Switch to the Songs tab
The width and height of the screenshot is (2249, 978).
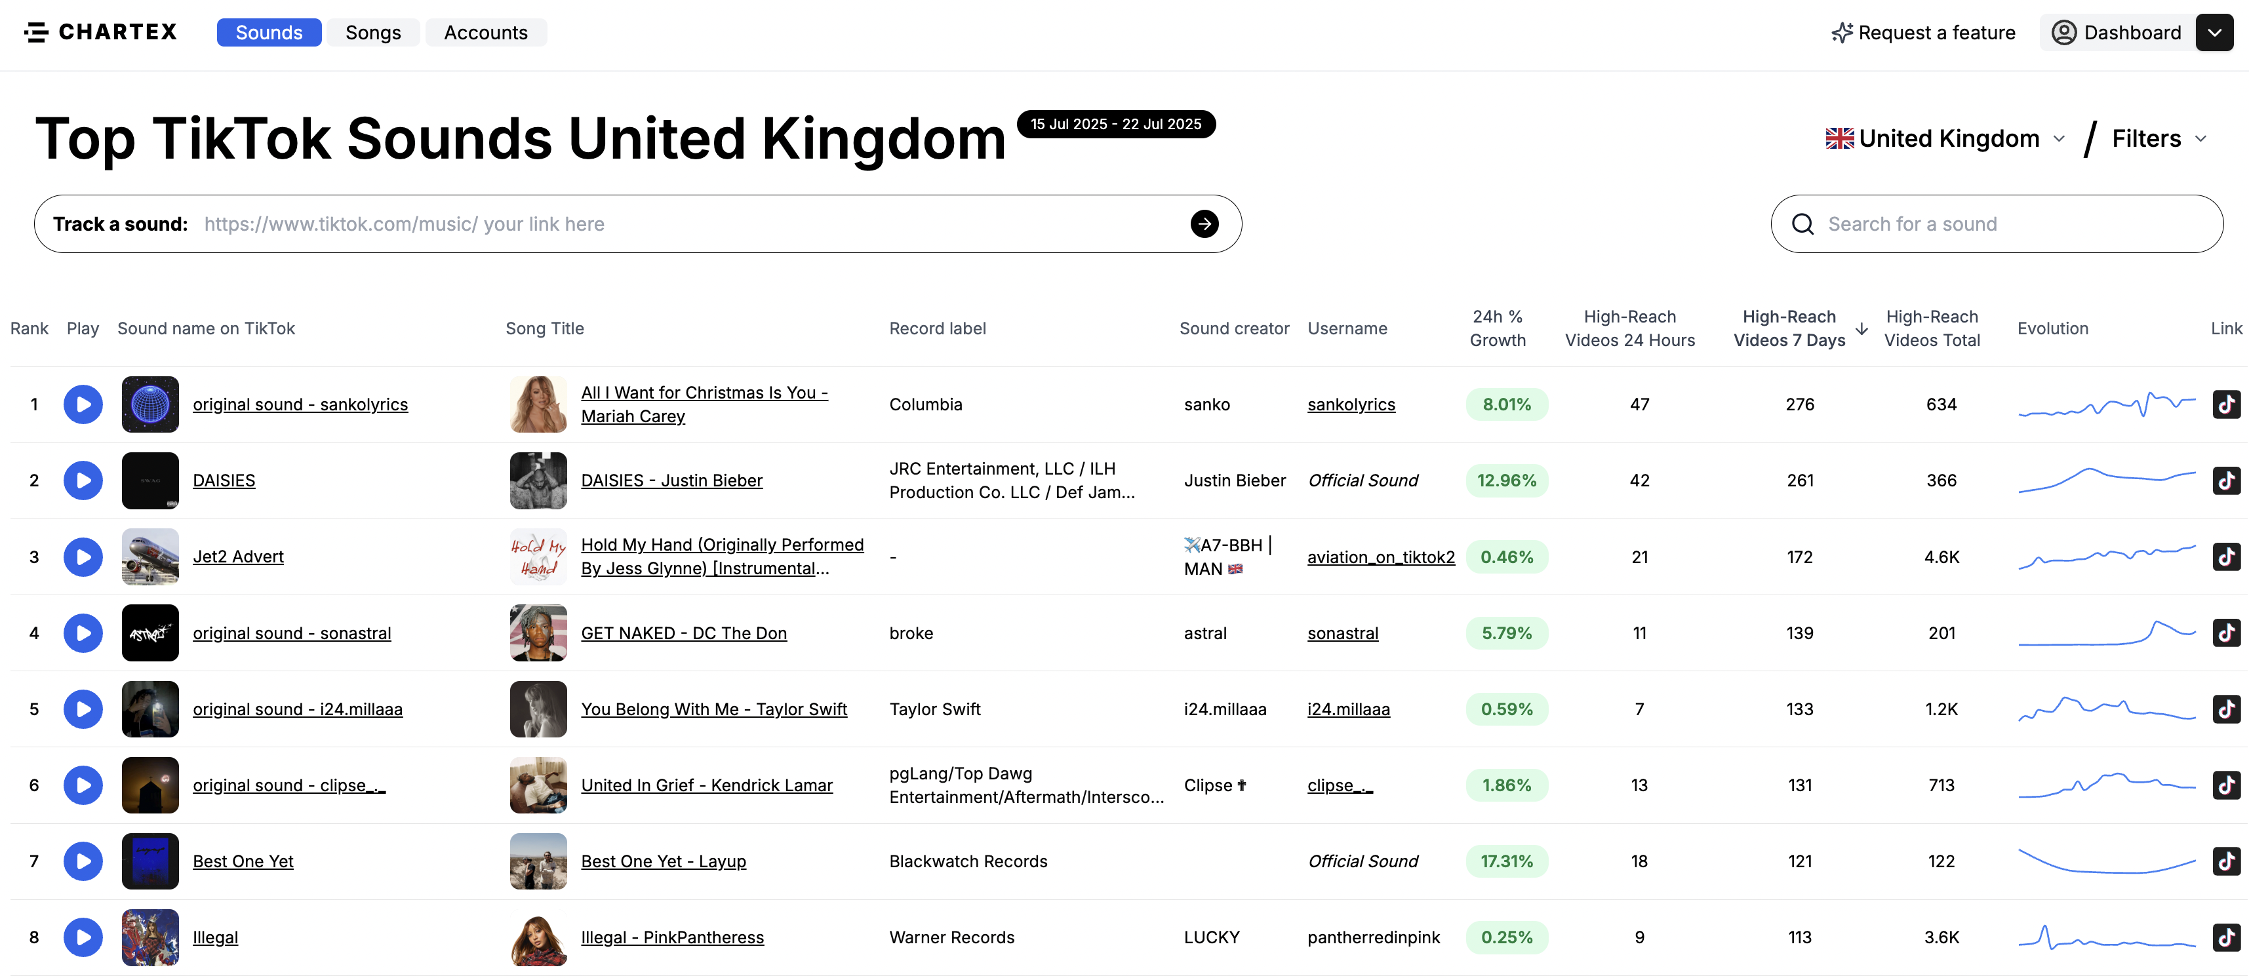pyautogui.click(x=373, y=32)
